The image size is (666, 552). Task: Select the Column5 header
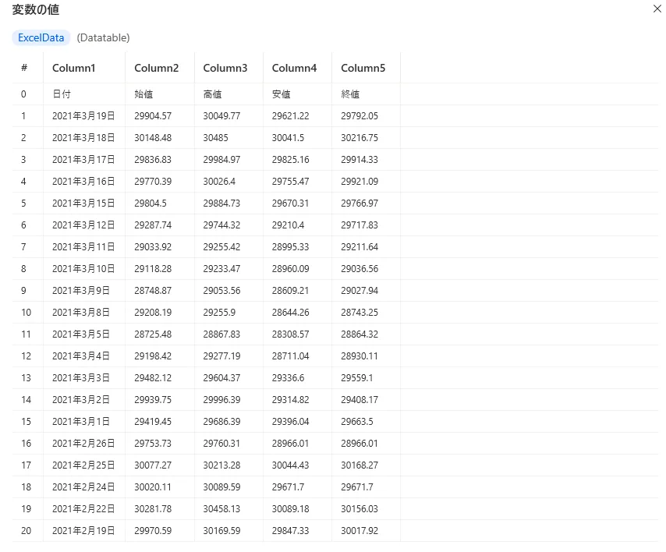tap(363, 68)
